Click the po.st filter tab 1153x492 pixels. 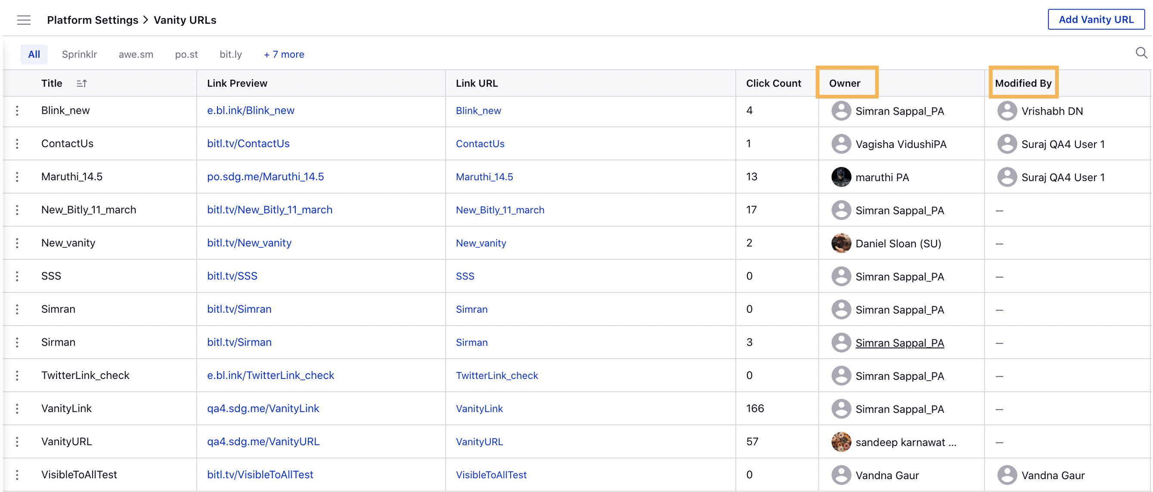click(186, 54)
